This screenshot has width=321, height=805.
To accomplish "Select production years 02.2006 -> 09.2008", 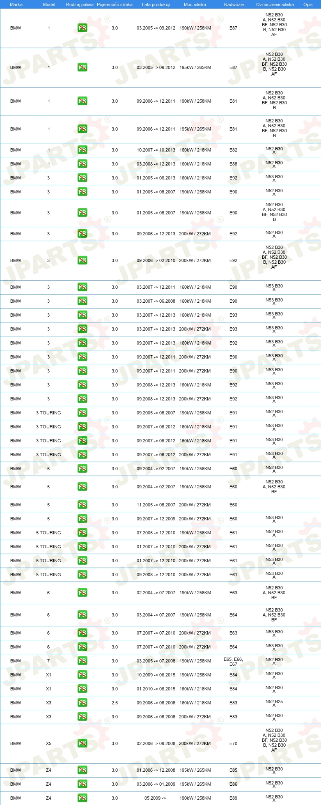I will tap(156, 743).
